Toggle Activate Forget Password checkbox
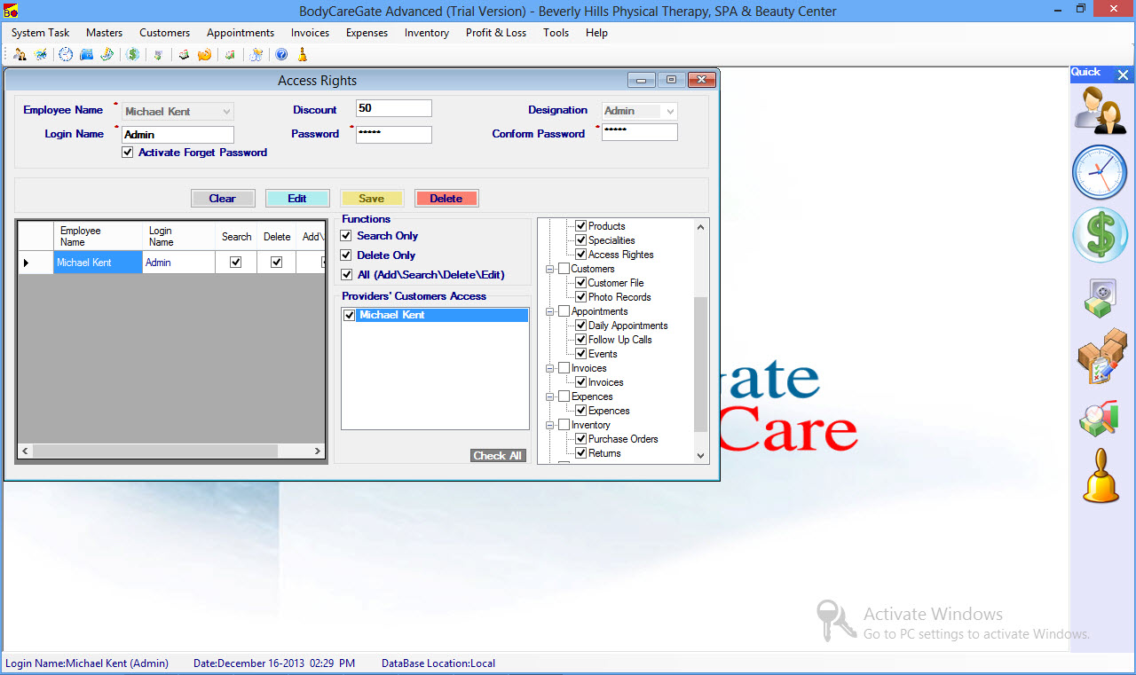Viewport: 1136px width, 675px height. [128, 153]
